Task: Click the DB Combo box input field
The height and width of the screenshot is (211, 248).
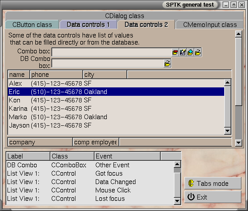Action: pos(108,64)
